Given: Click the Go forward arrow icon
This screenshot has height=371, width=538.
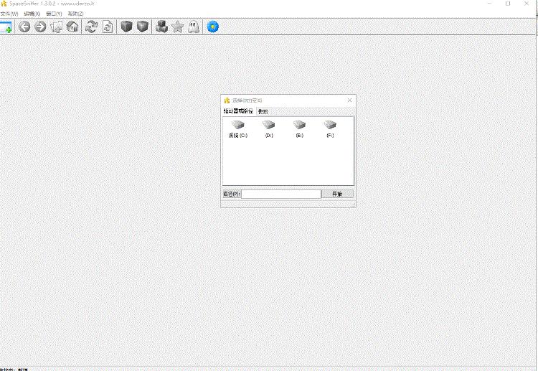Looking at the screenshot, I should tap(40, 27).
